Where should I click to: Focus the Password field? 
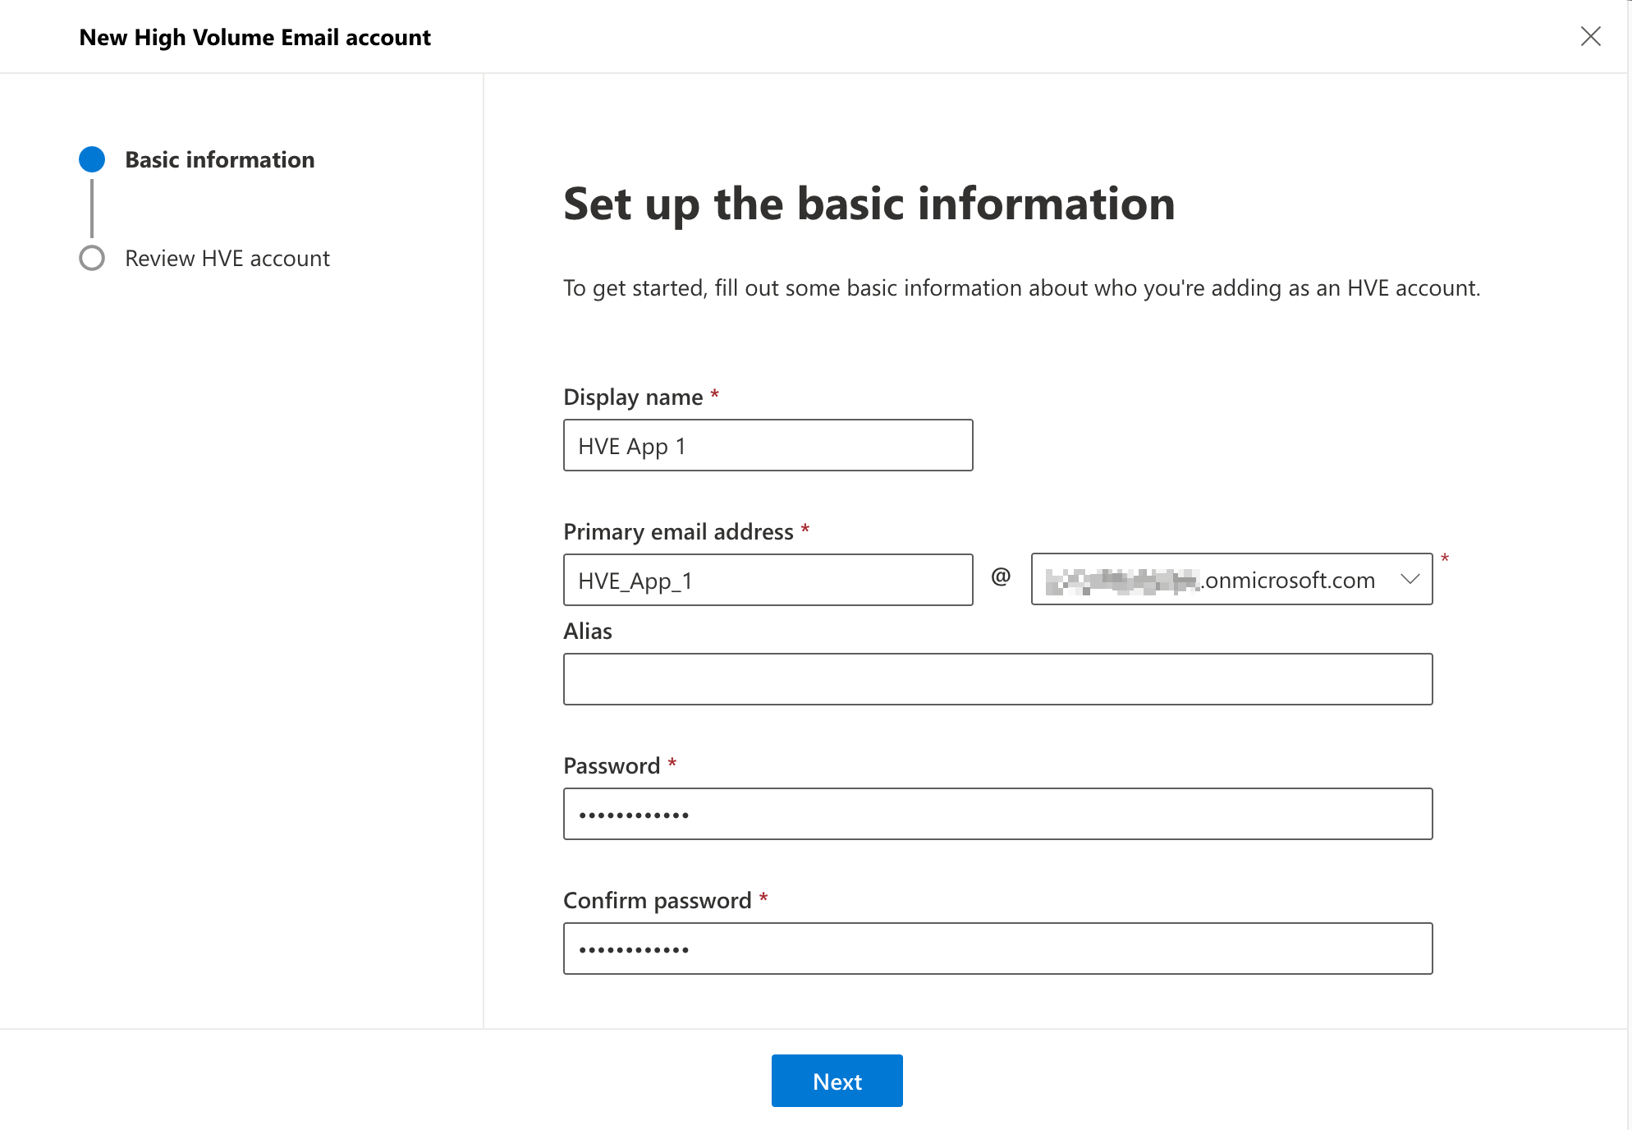(x=997, y=814)
